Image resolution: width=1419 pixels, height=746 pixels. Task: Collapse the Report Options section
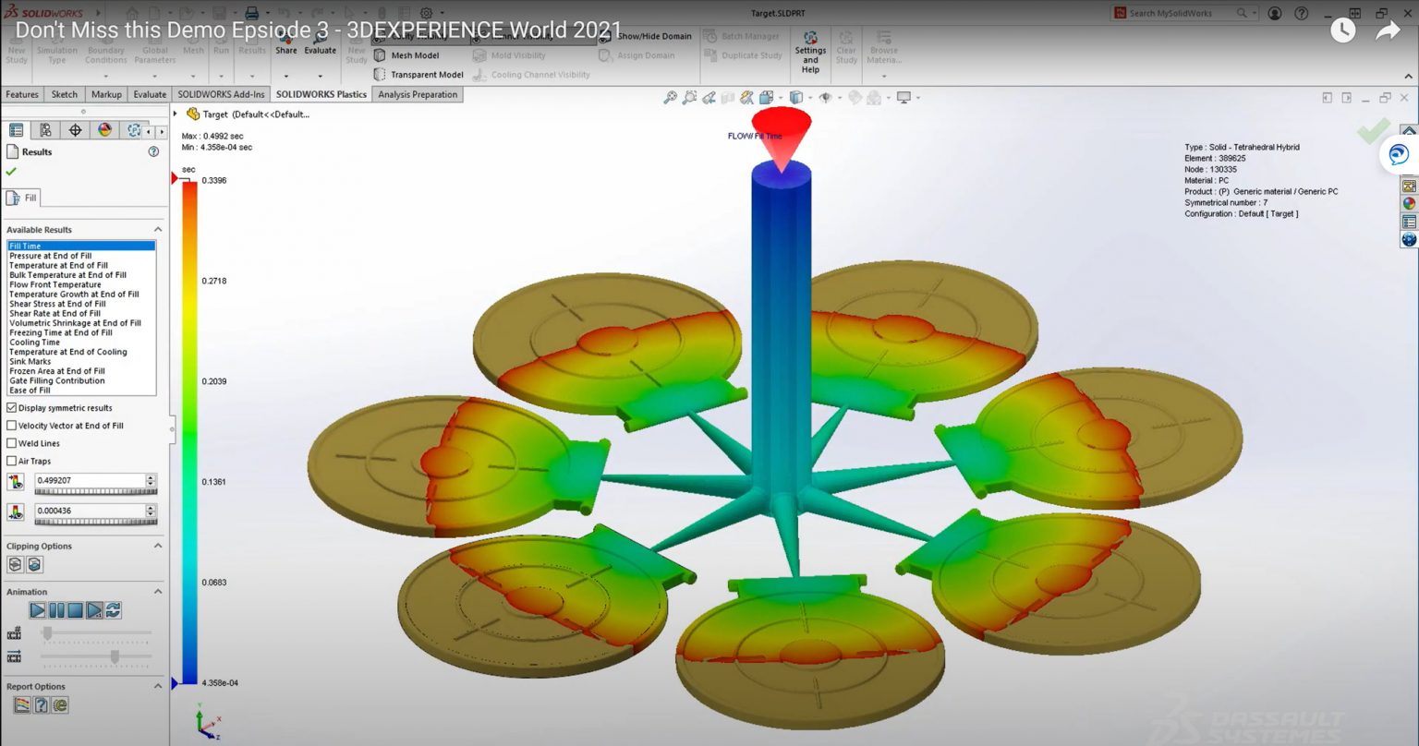click(158, 686)
